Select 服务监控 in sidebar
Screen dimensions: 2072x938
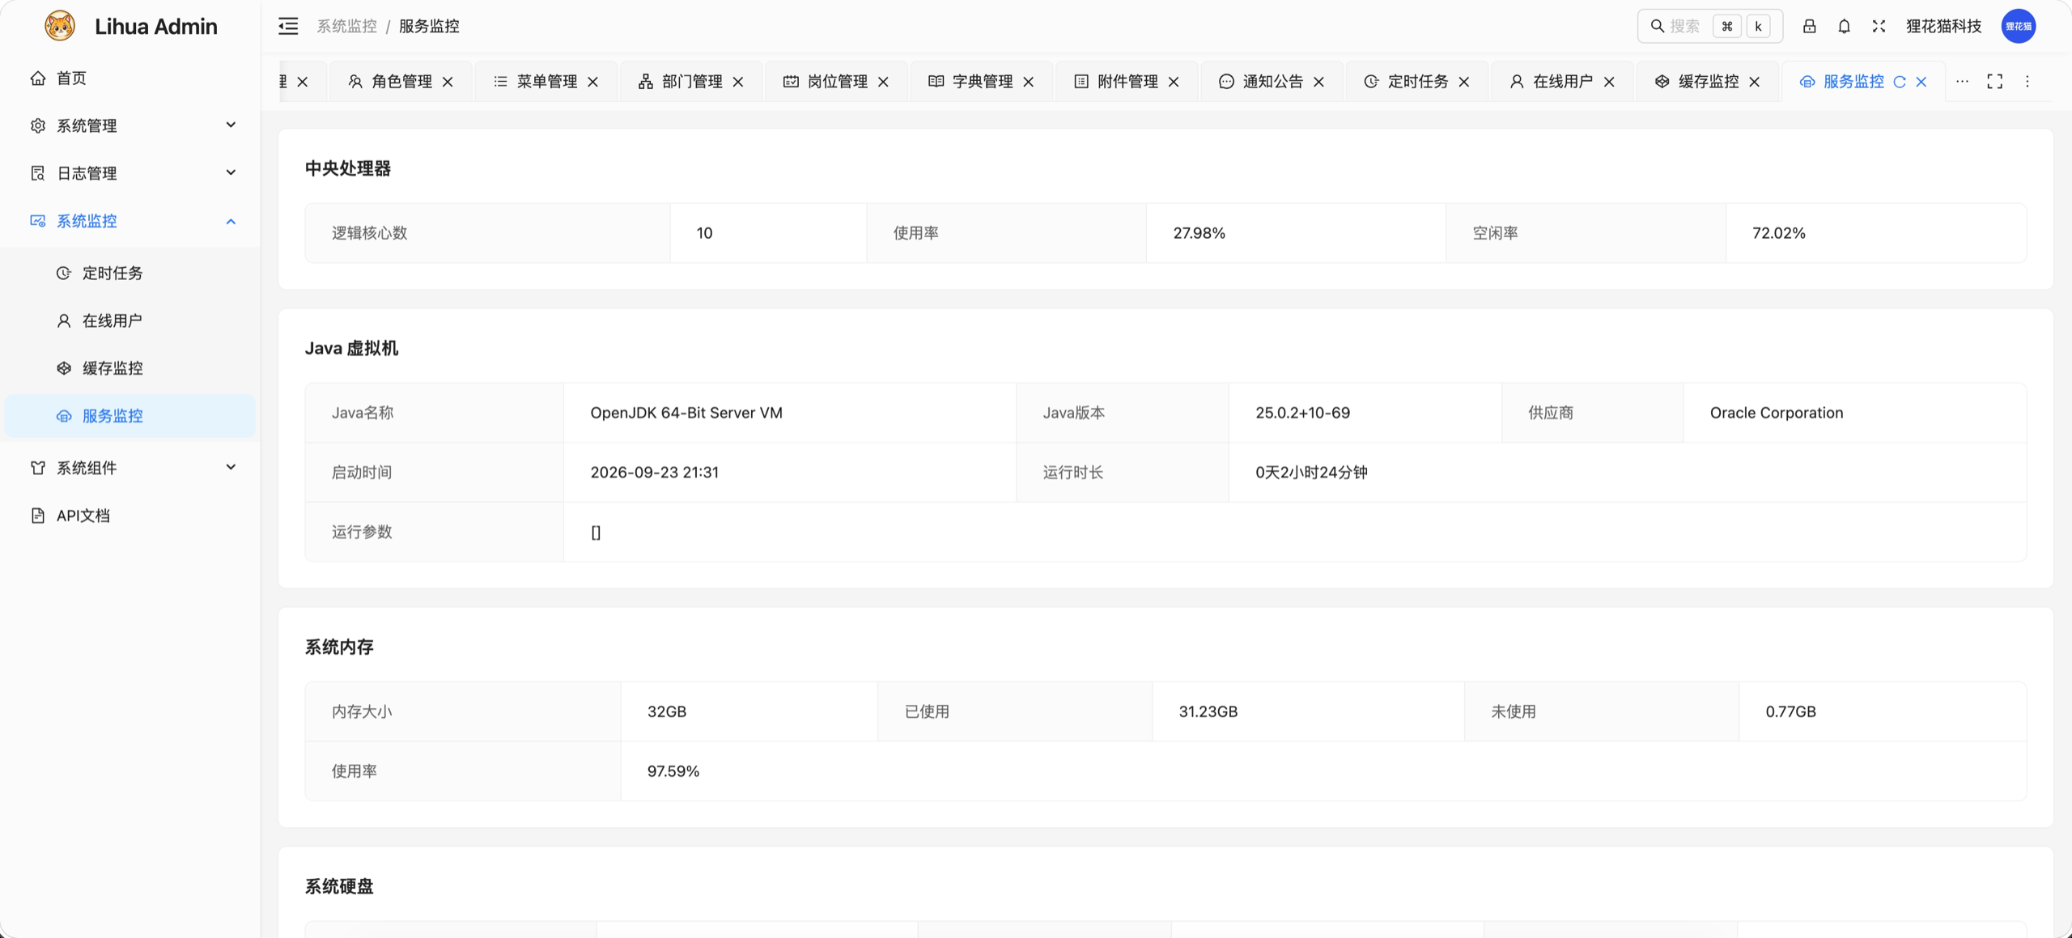coord(129,416)
